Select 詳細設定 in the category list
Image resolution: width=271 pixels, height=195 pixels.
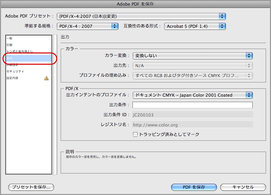(29, 65)
